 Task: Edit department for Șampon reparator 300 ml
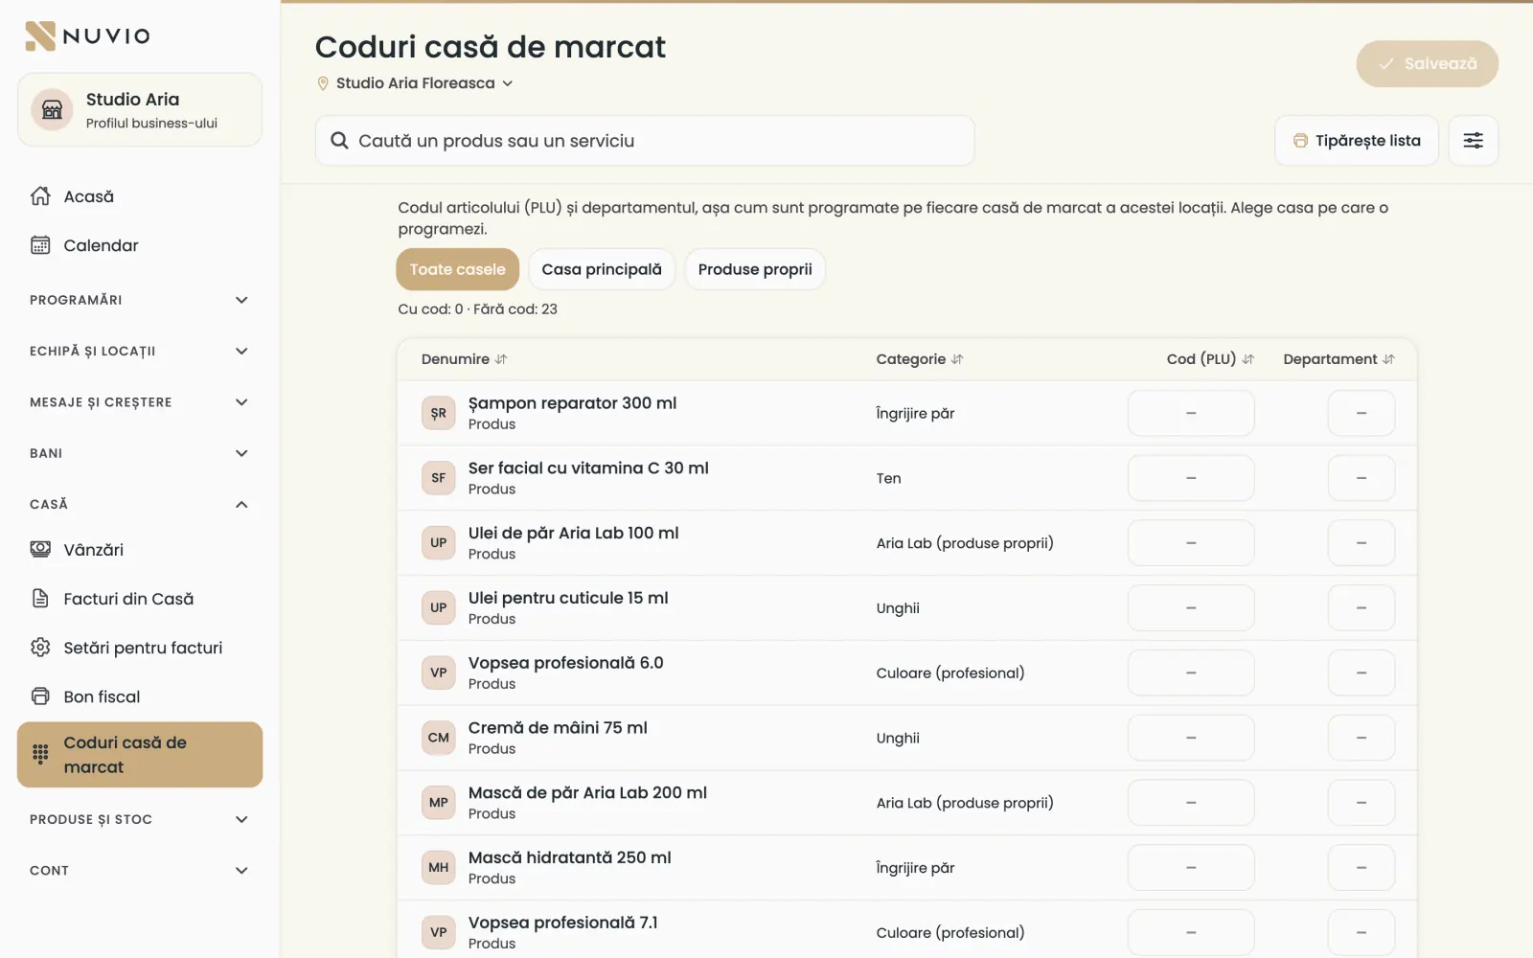(x=1361, y=413)
